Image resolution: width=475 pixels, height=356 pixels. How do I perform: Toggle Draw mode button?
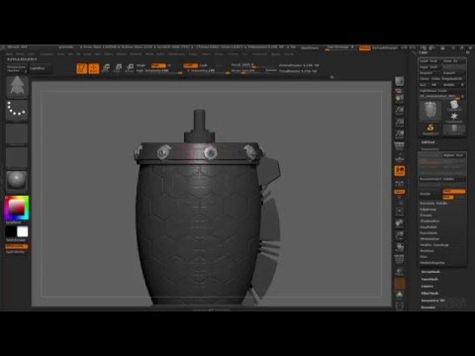click(x=94, y=68)
